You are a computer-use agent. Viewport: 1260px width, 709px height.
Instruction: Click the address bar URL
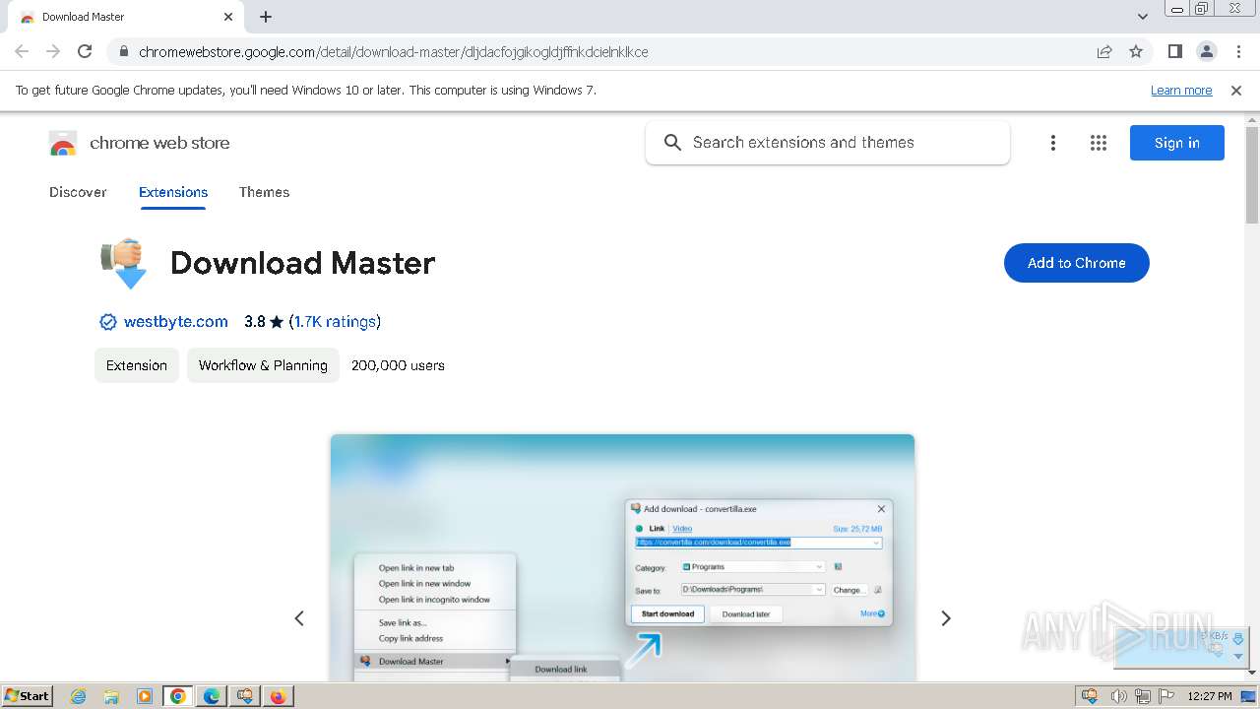[394, 52]
